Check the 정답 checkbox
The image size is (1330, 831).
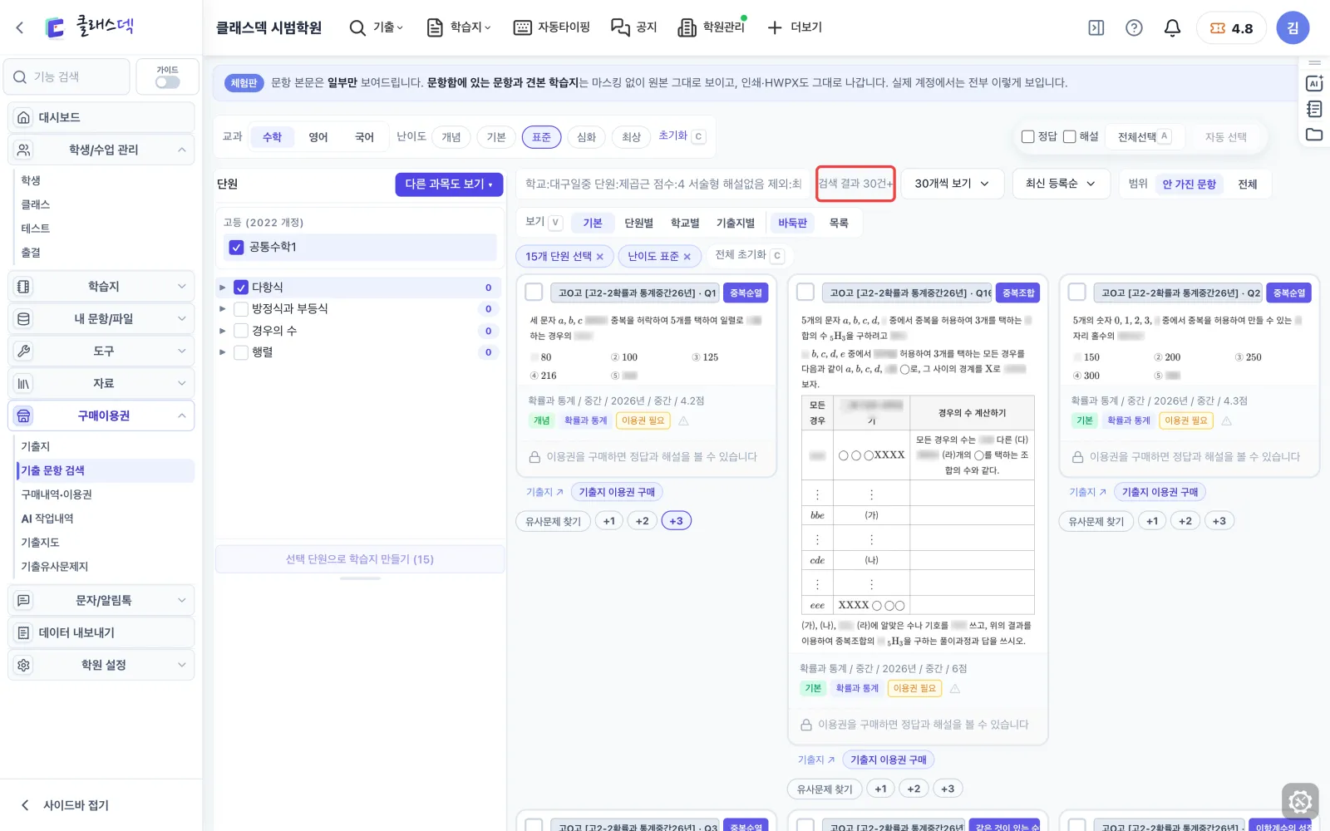[1028, 136]
